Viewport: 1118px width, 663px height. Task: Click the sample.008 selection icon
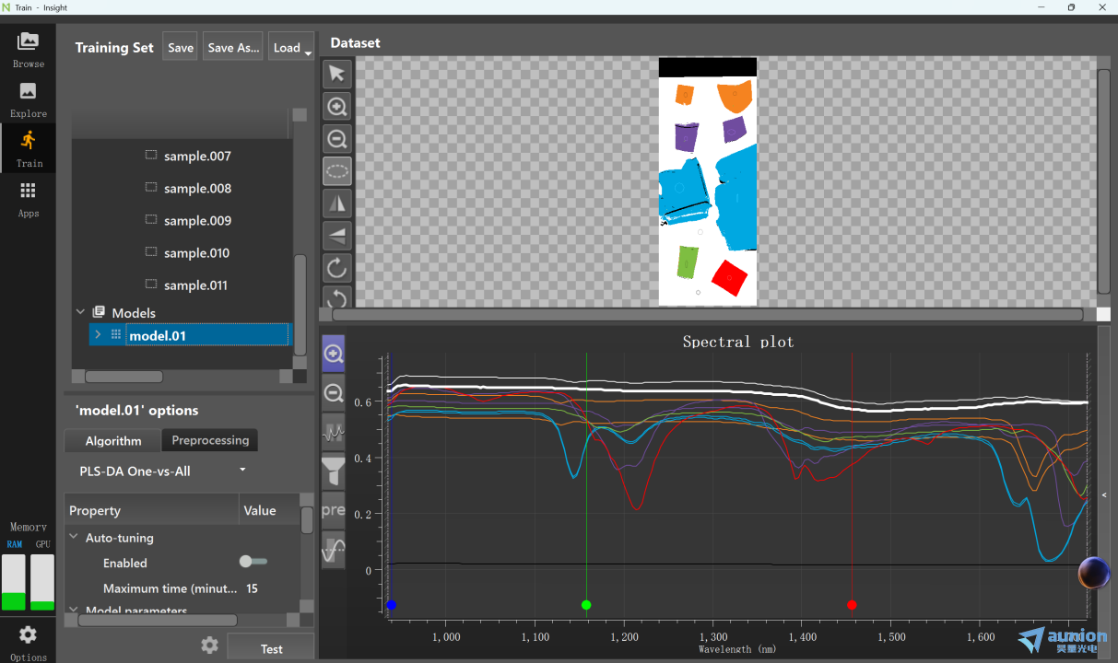[151, 188]
